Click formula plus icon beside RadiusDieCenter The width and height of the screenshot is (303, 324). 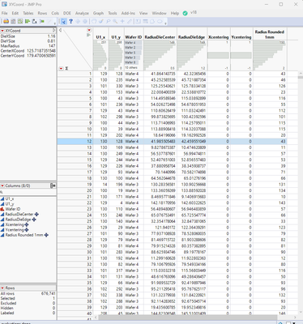pos(36,214)
